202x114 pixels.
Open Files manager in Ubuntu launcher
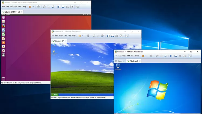point(4,22)
